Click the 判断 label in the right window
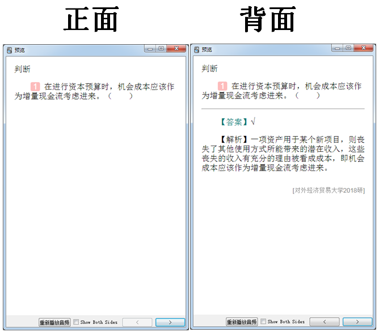Image resolution: width=379 pixels, height=332 pixels. tap(209, 69)
